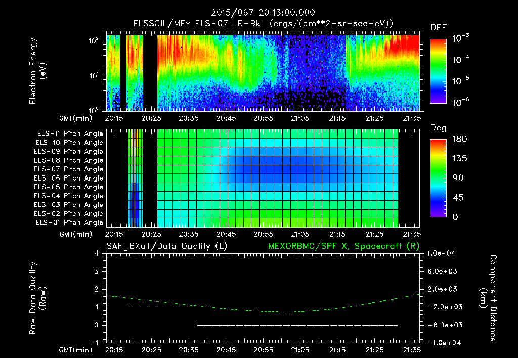The height and width of the screenshot is (358, 518).
Task: Click the 21:05 tick label under pitch angle panel
Action: 300,235
